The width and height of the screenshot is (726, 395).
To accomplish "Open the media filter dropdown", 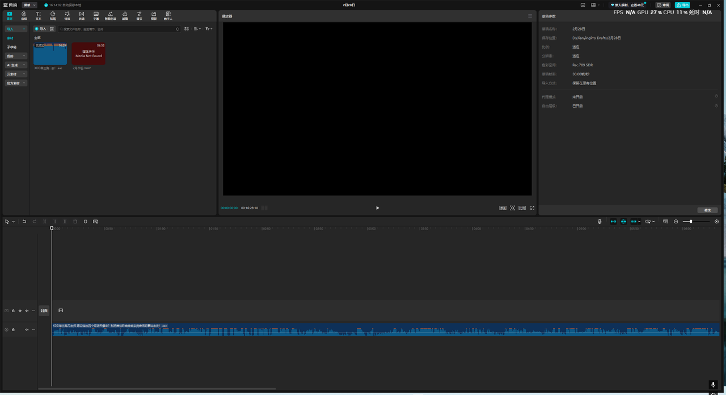I will click(x=209, y=29).
